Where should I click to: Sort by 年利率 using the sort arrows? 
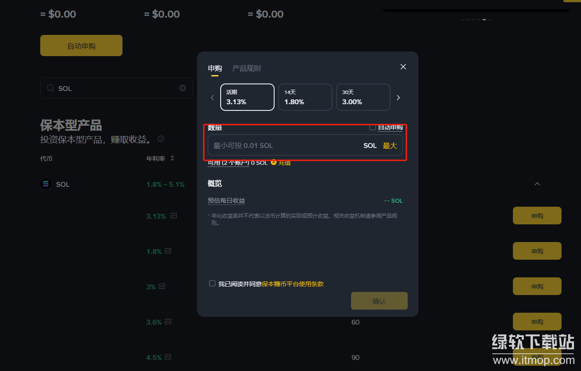coord(172,158)
